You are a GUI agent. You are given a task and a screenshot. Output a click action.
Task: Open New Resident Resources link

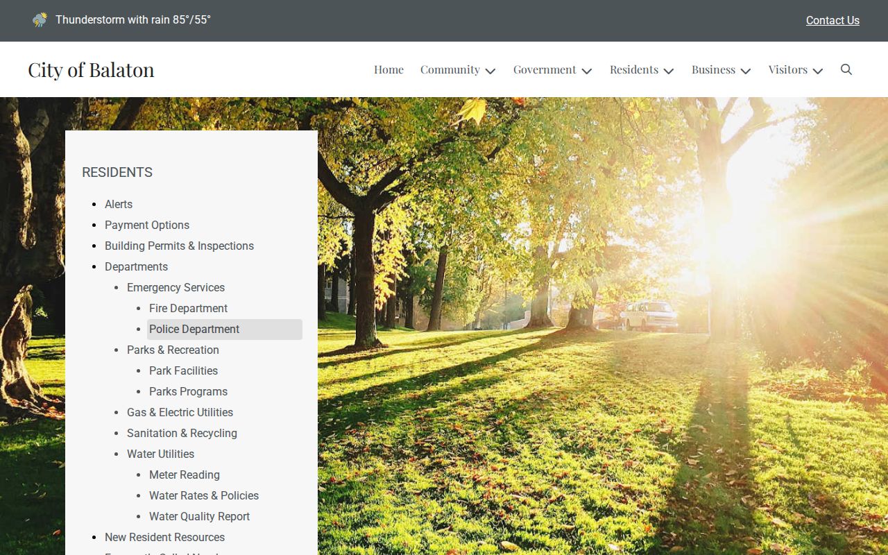coord(164,537)
